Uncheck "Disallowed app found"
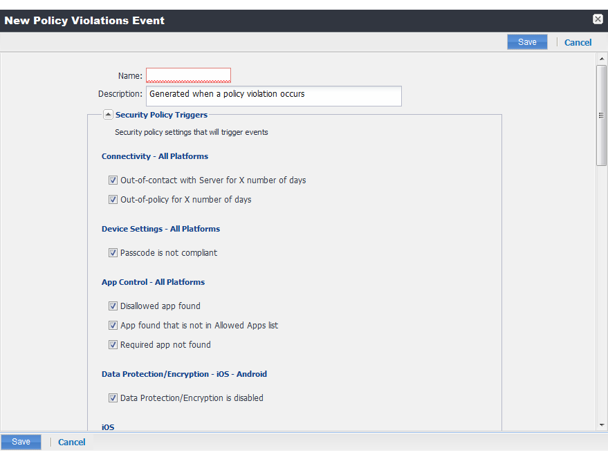This screenshot has width=608, height=457. pos(113,306)
